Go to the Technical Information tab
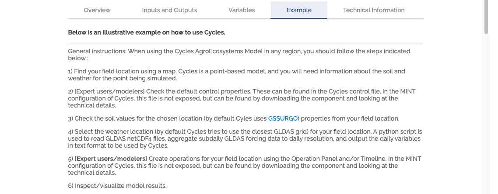The width and height of the screenshot is (498, 194). point(374,10)
